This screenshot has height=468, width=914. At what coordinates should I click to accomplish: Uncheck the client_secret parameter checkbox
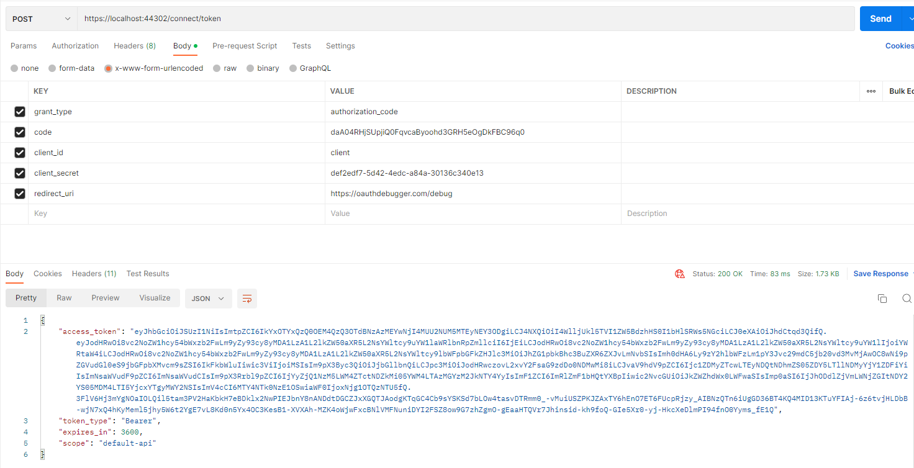pyautogui.click(x=20, y=173)
